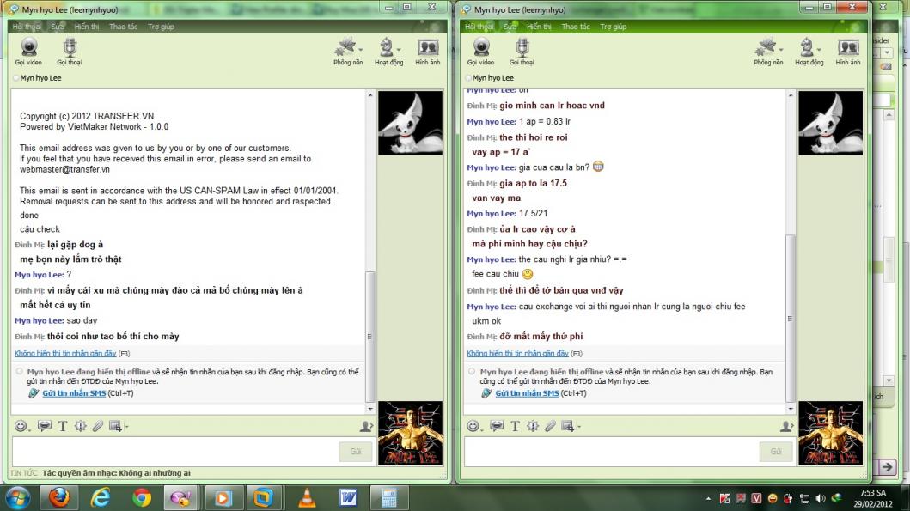Screen dimensions: 910x511
Task: Open Windows Start menu
Action: [17, 498]
